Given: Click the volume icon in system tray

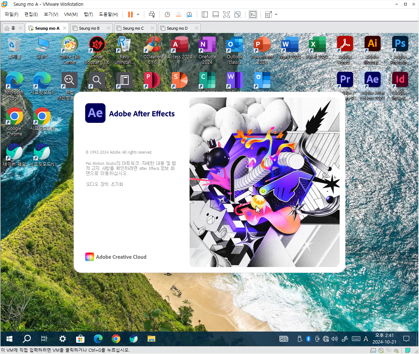Looking at the screenshot, I should click(335, 339).
